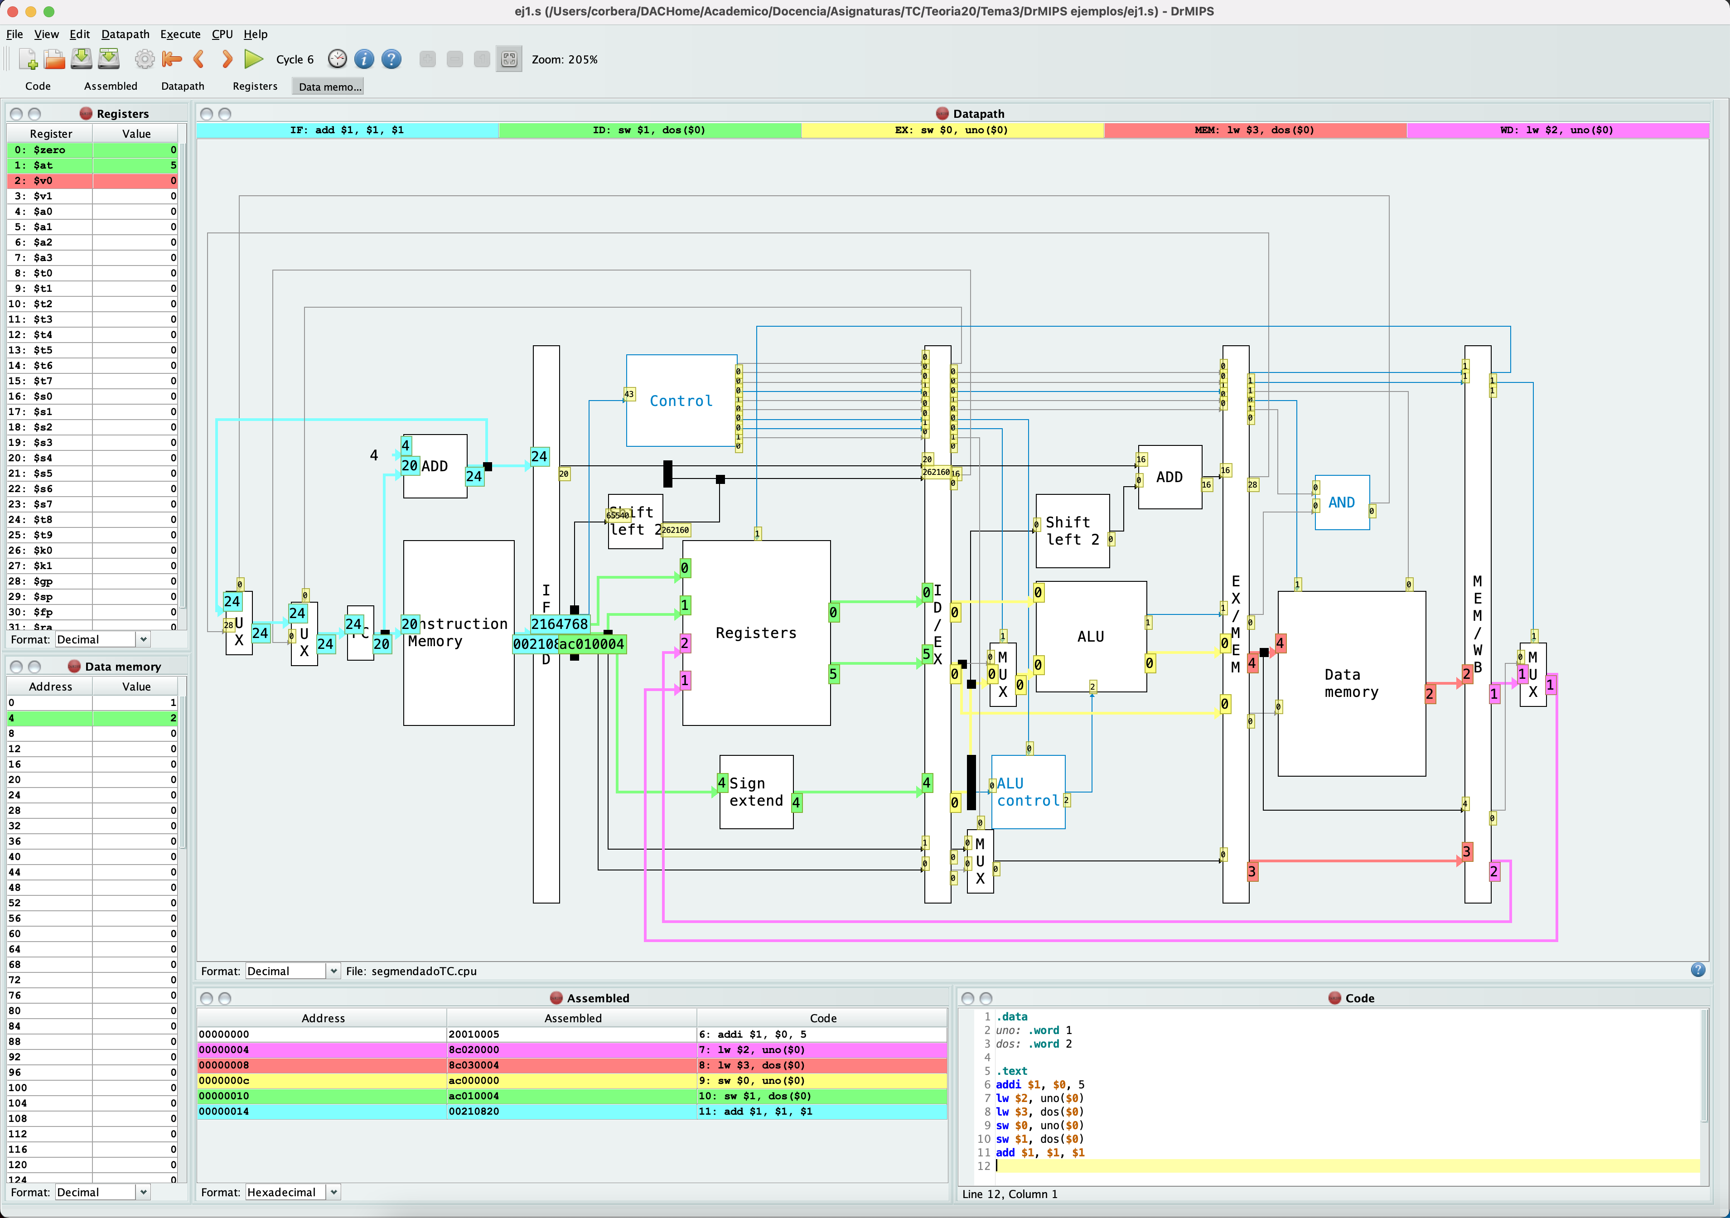Select assembled row 'addi $1, $0, 5'
Screen dimensions: 1730x1218
(x=572, y=1034)
